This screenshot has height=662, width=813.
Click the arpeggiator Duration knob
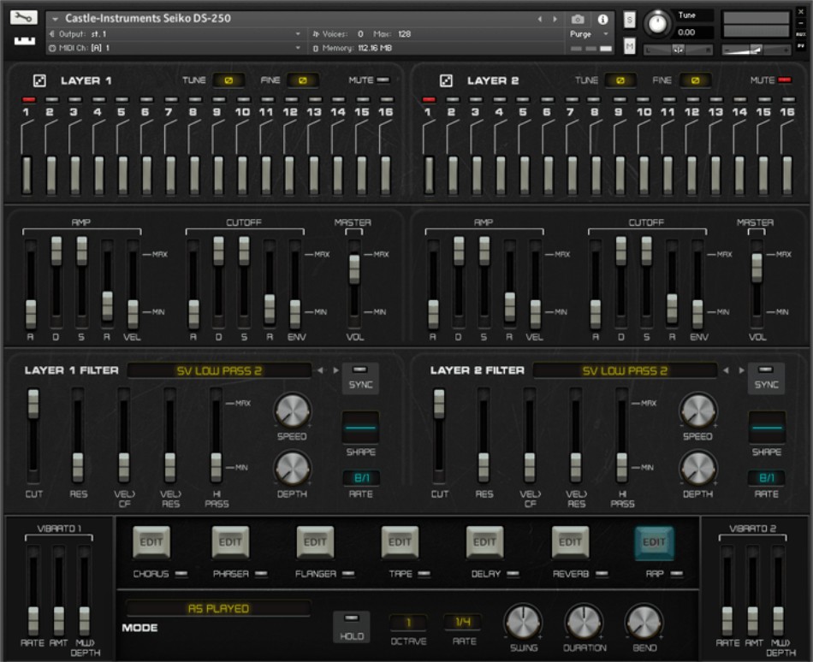point(584,621)
